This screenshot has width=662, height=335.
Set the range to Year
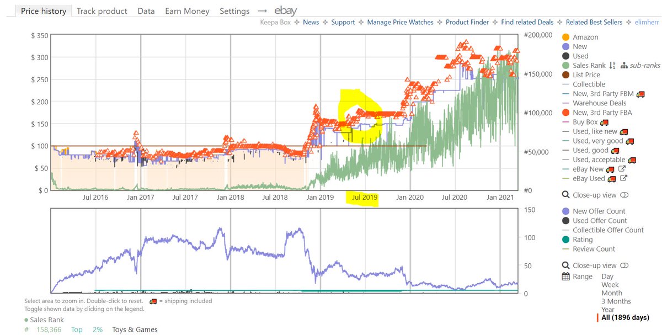click(608, 310)
